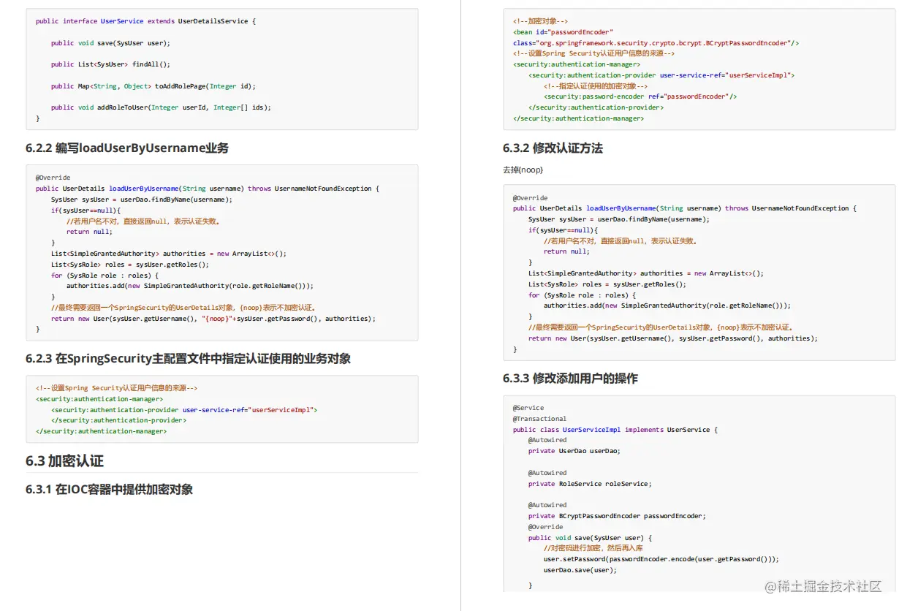This screenshot has height=611, width=899.
Task: Click 'public void save(SysUser user);' in UserService interface
Action: point(110,43)
